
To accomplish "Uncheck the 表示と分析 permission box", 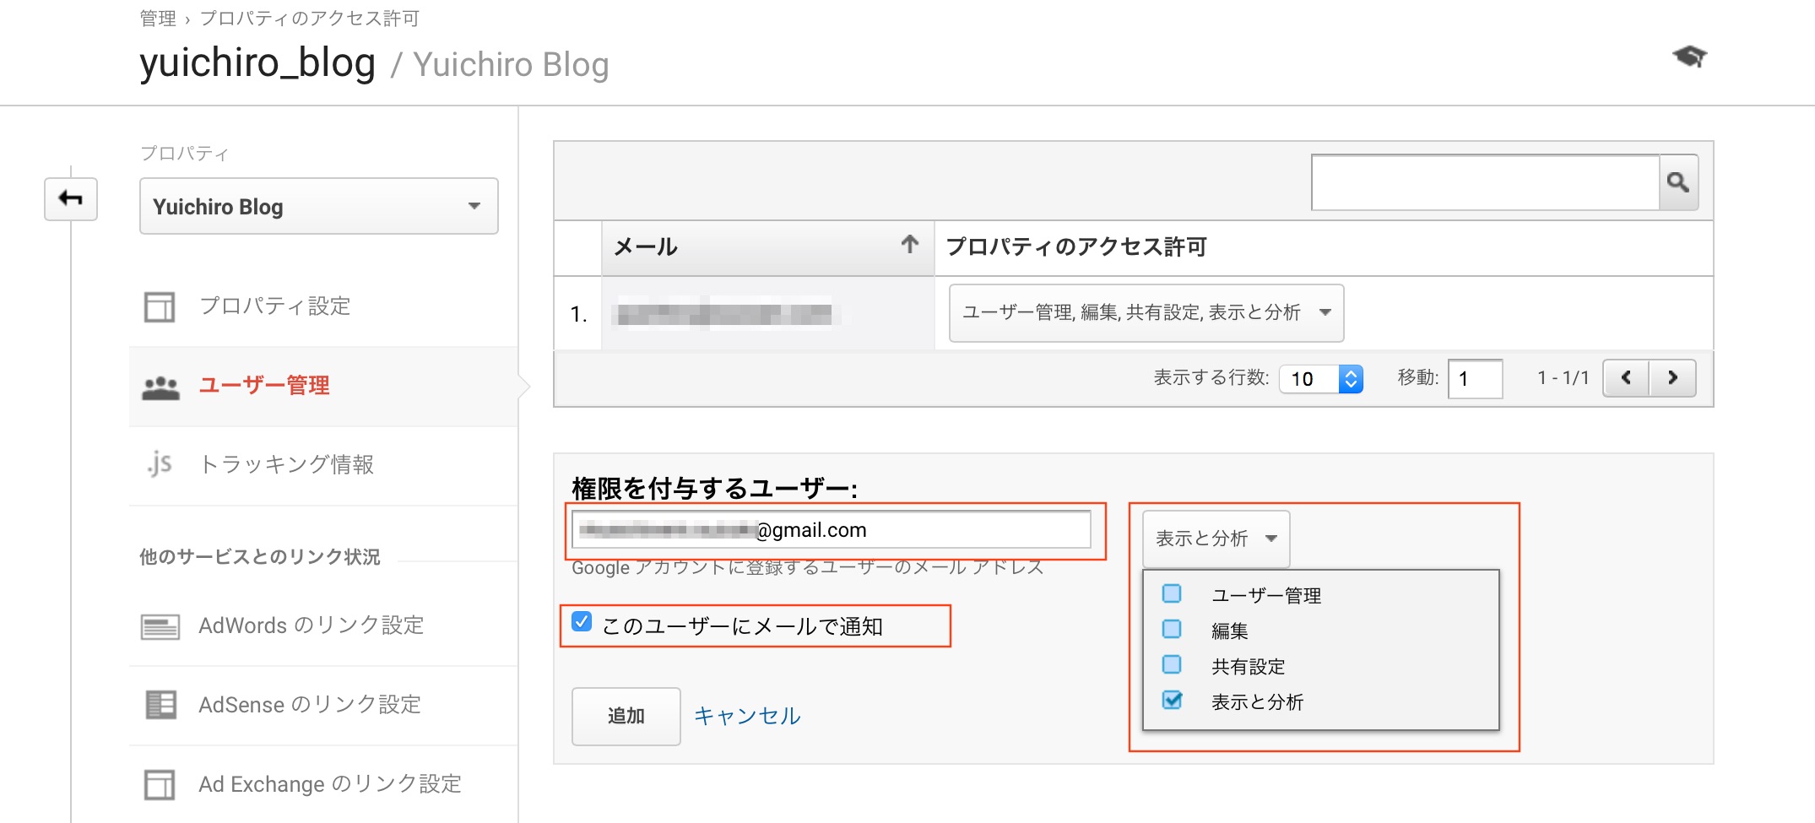I will 1172,700.
